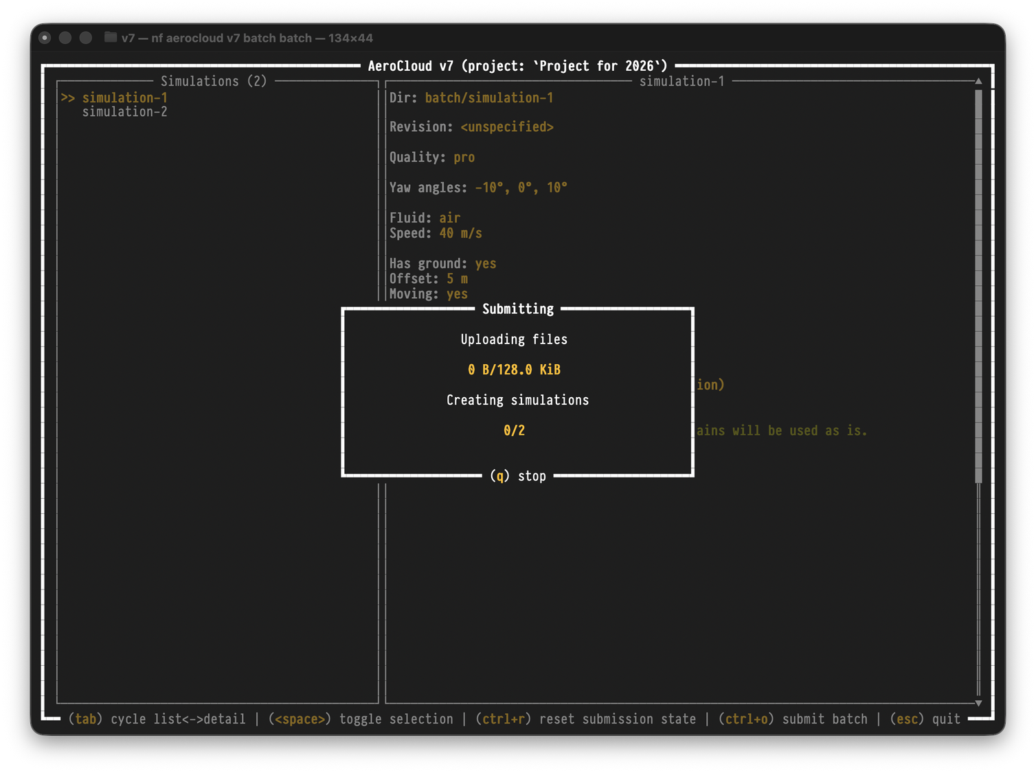
Task: Click (esc) quit in the footer
Action: tap(925, 719)
